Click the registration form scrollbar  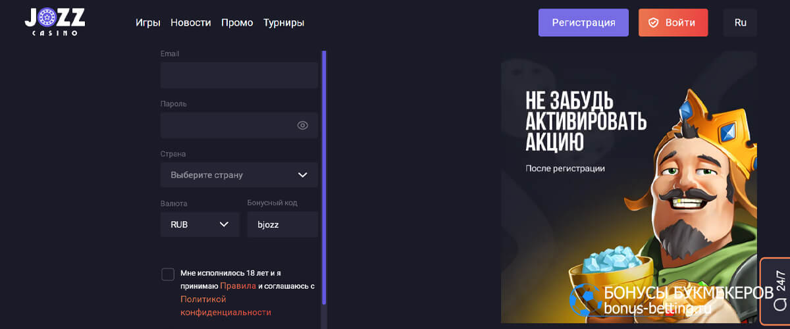click(x=323, y=178)
